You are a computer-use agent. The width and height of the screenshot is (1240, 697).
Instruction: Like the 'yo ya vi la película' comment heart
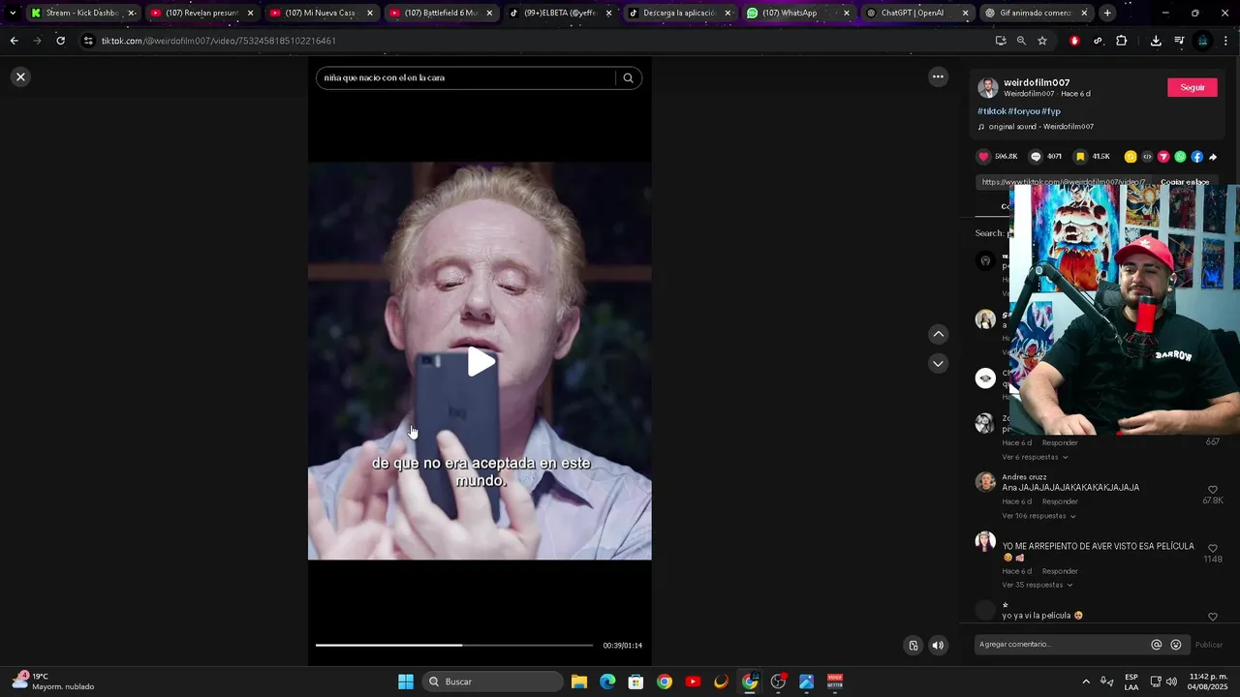pos(1212,617)
